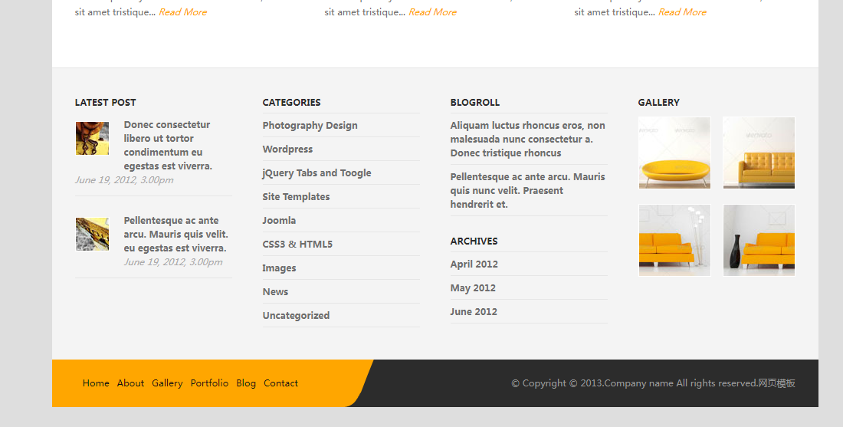The width and height of the screenshot is (843, 427).
Task: Browse the CSS3 & HTML5 category
Action: click(x=297, y=245)
